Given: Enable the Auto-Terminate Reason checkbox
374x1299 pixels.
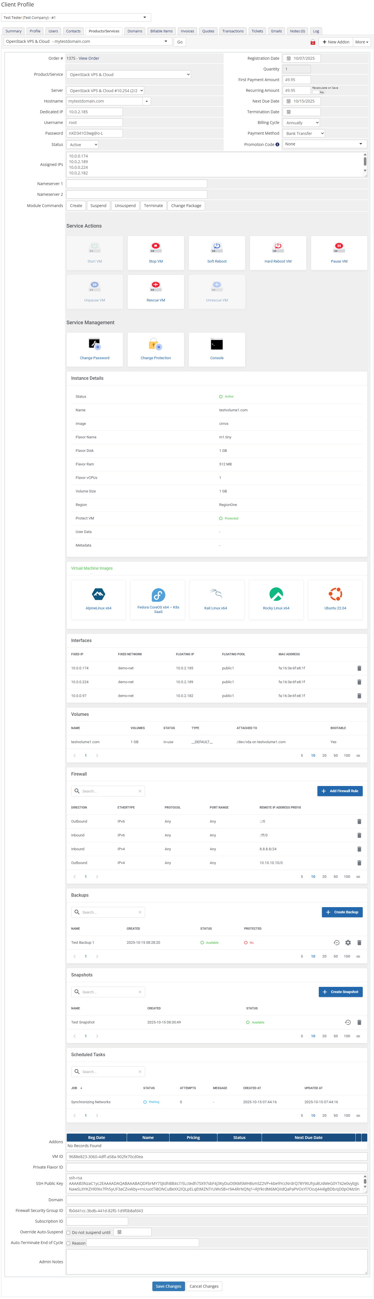Looking at the screenshot, I should (x=68, y=1243).
